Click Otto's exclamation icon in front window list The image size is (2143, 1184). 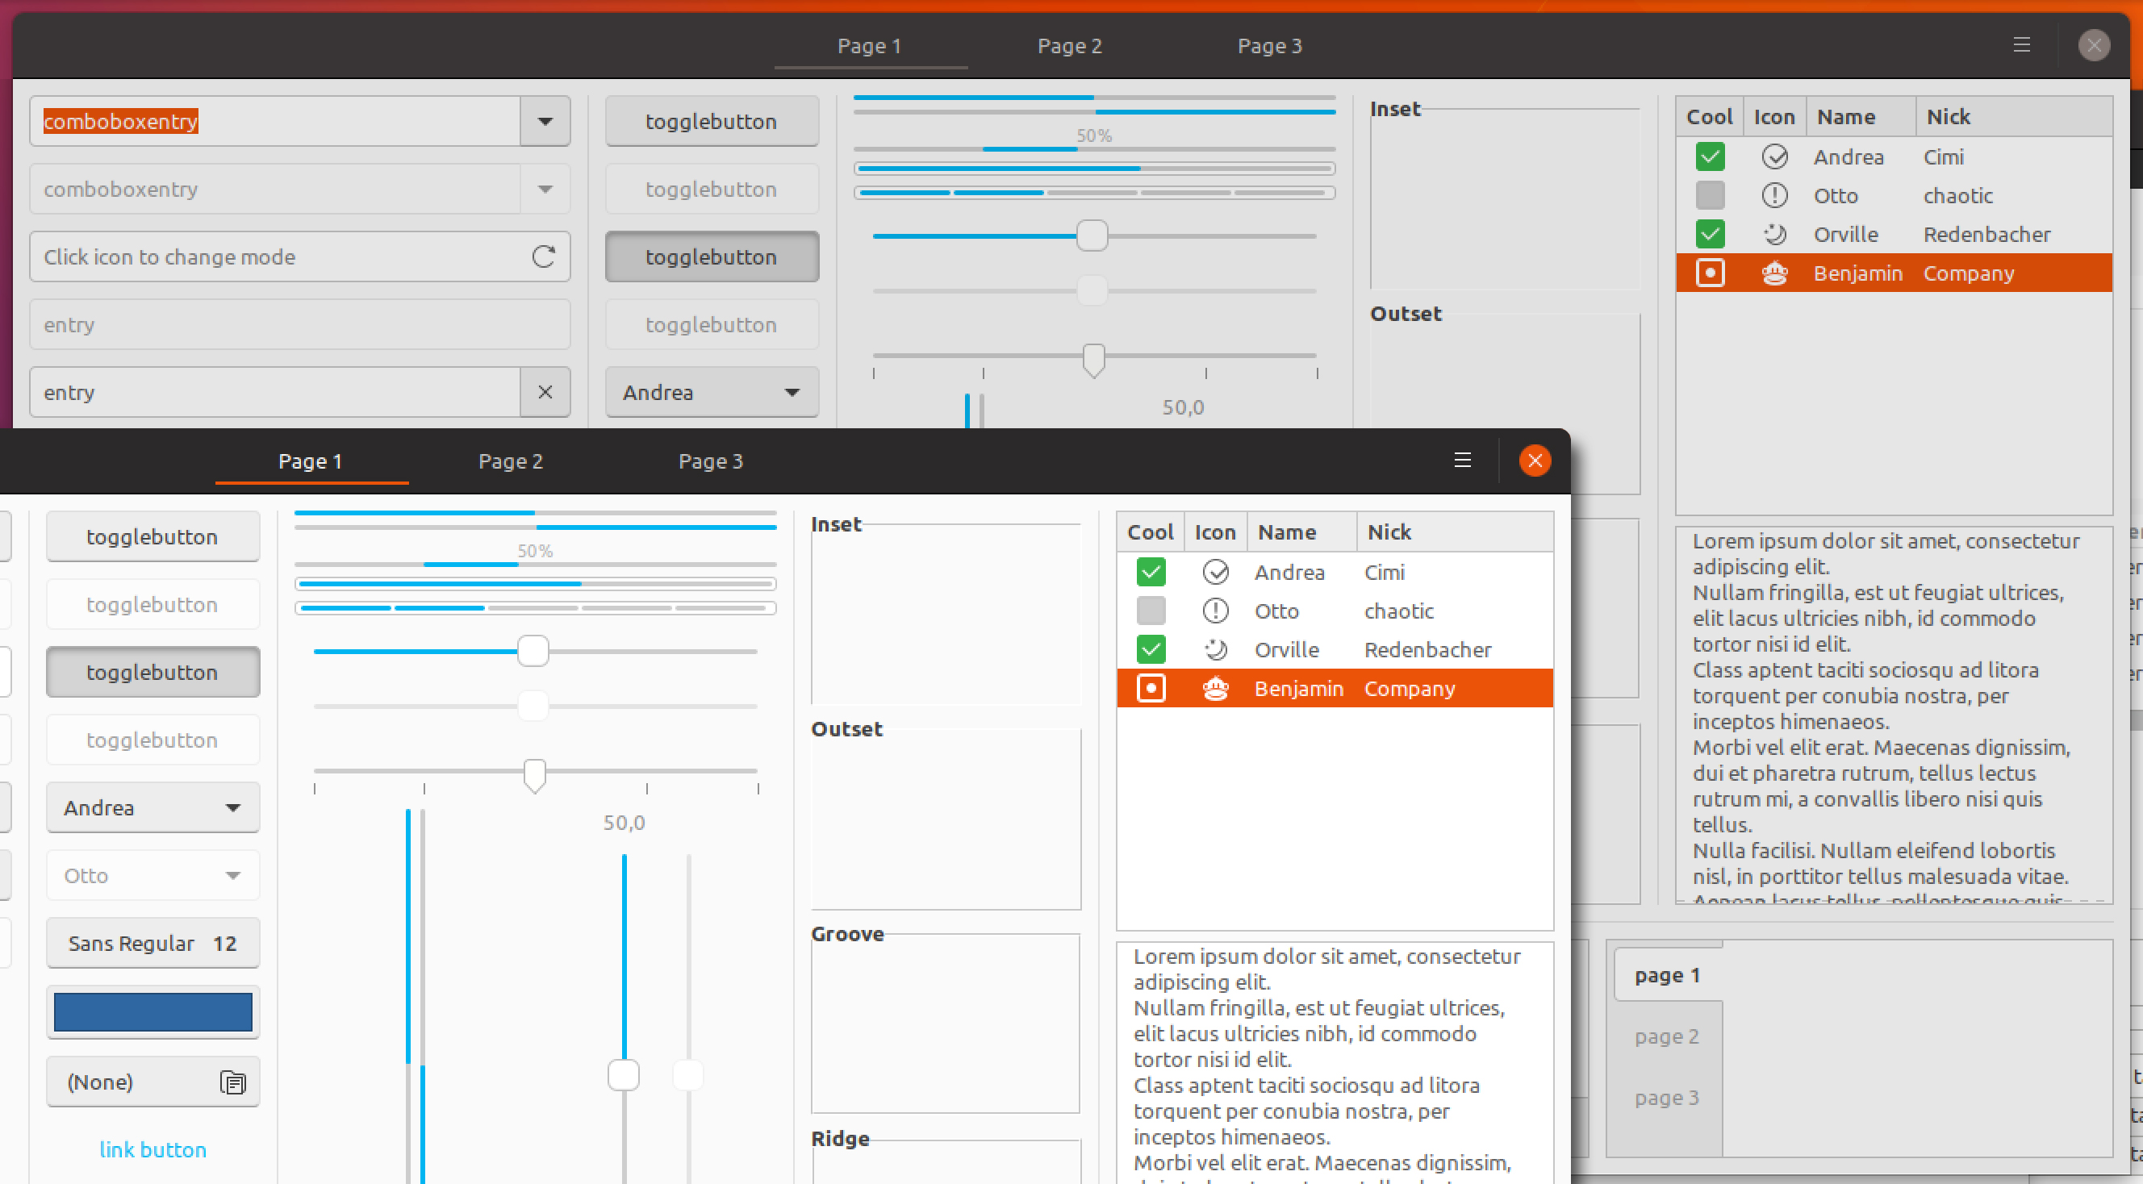1215,611
